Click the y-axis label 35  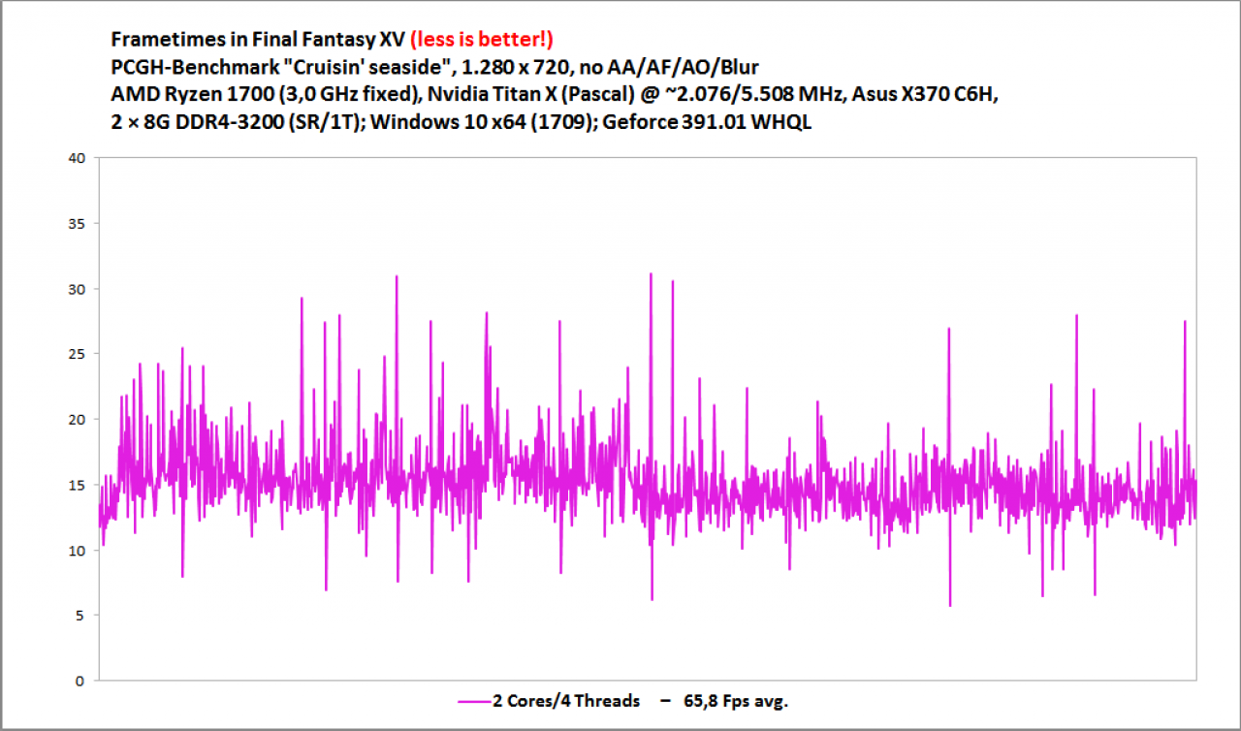click(x=77, y=224)
